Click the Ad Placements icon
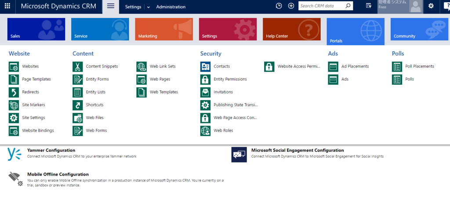Viewport: 450px width, 223px height. 333,66
